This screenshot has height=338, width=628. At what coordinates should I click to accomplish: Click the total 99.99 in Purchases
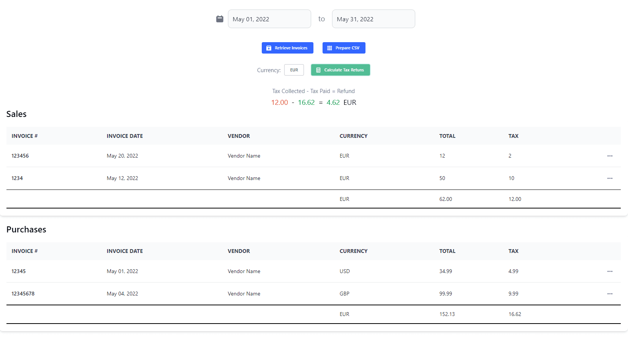(x=446, y=294)
